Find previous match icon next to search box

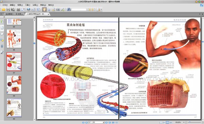(89, 9)
